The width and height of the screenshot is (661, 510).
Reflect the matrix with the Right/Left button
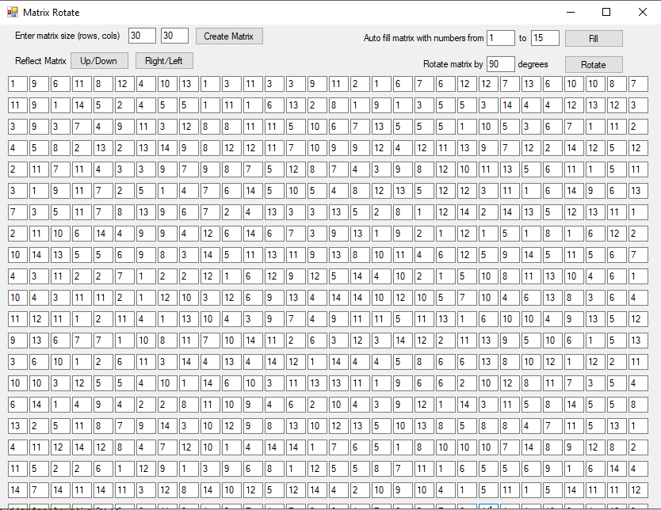click(164, 61)
